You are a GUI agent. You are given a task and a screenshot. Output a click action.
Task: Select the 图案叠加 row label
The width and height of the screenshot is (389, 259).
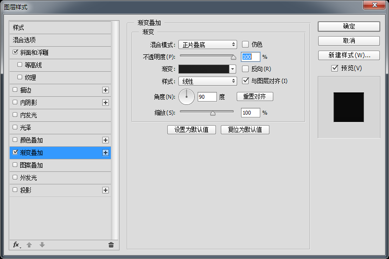pos(31,165)
